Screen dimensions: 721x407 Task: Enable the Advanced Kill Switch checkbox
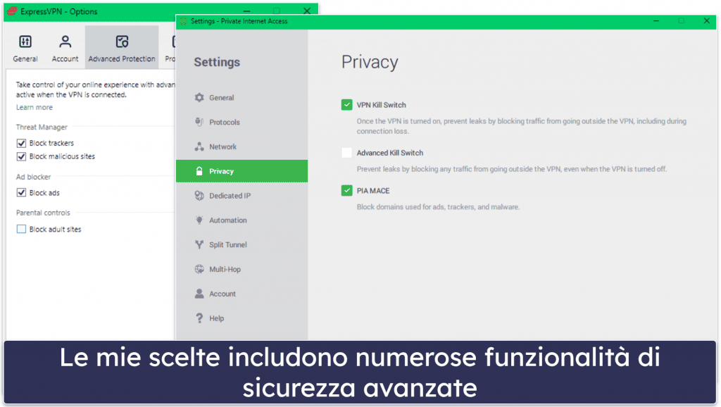point(346,153)
